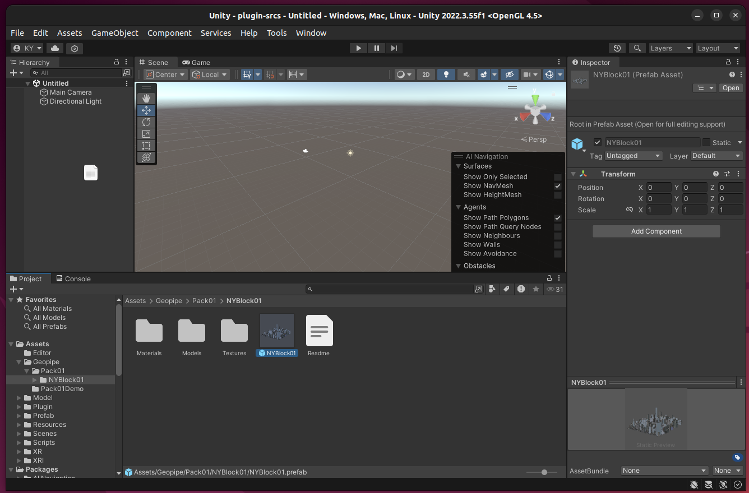
Task: Toggle Show Only Selected checkbox
Action: coord(558,177)
